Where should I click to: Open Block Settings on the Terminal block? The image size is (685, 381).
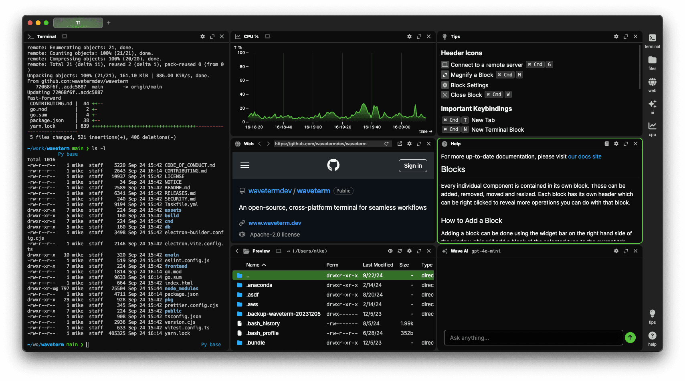click(x=202, y=36)
